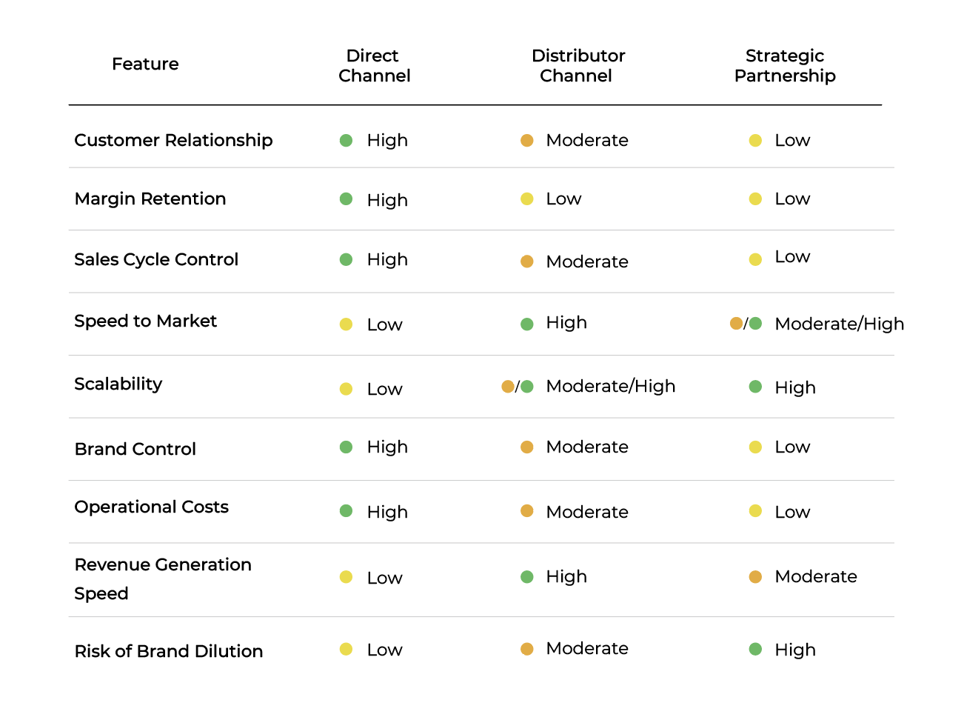Viewport: 964px width, 720px height.
Task: Click the dual orange/green dots in Scalability row
Action: 517,386
